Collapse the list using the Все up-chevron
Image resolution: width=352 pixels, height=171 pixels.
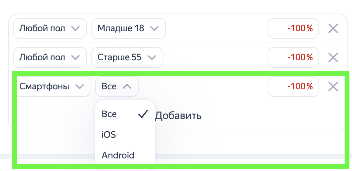127,86
